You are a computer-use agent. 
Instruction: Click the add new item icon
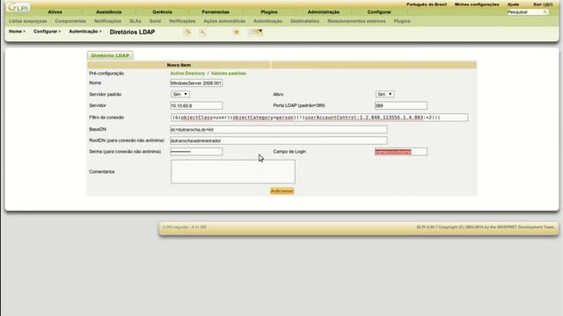[187, 32]
